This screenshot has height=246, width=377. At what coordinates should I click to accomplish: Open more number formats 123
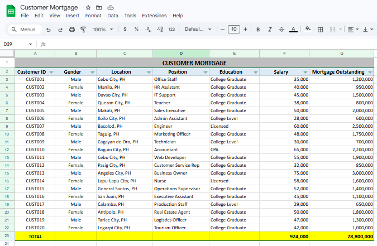171,29
